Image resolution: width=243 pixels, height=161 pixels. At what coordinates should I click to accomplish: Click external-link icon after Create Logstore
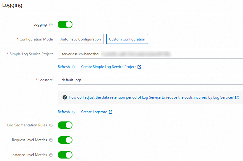110,112
